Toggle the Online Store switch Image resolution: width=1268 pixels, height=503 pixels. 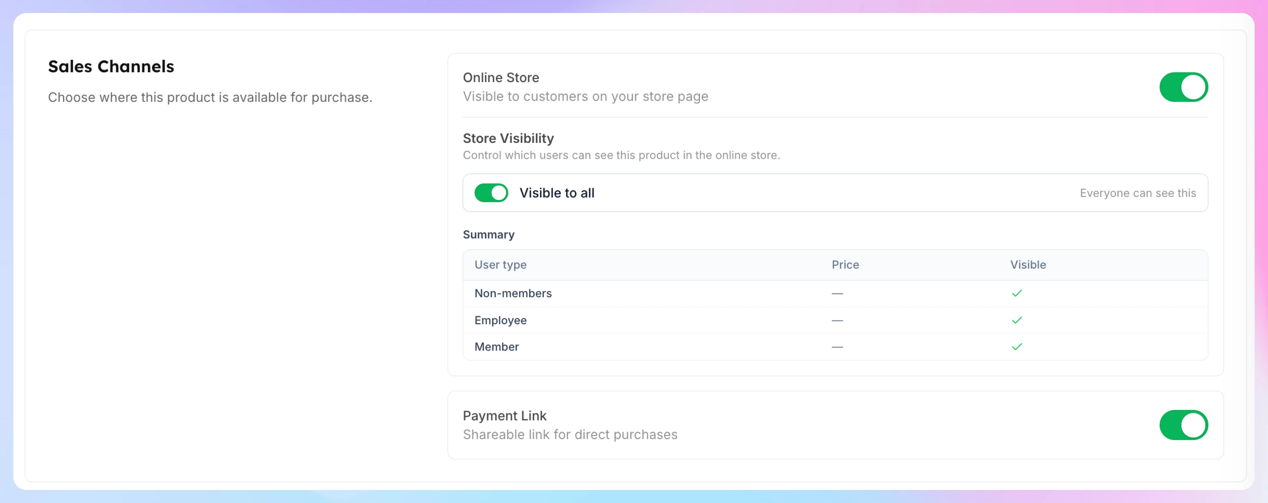pyautogui.click(x=1183, y=87)
